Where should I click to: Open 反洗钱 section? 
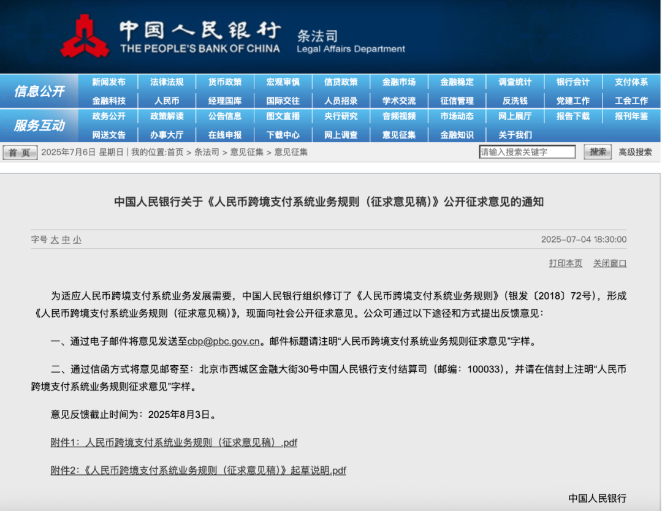[x=515, y=101]
